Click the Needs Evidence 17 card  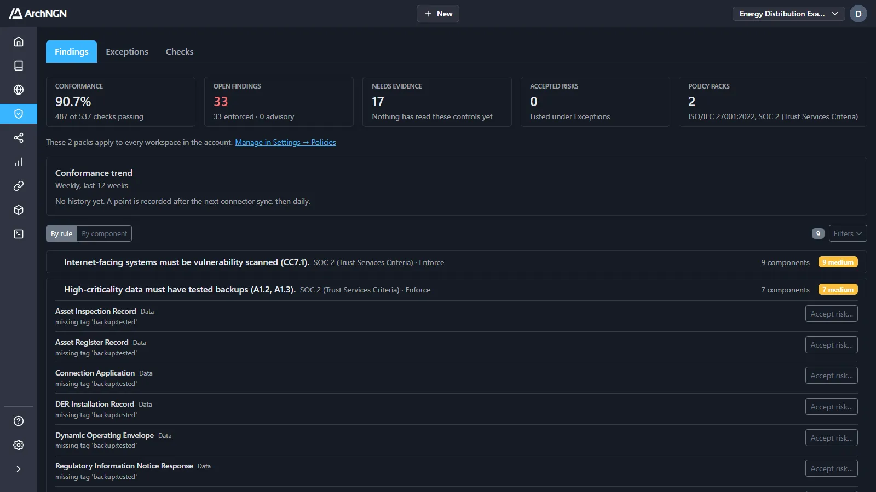[437, 102]
